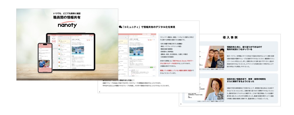
Task: Click the bullet 事故、トラブル、ヒヤリハット報告
Action: click(171, 46)
